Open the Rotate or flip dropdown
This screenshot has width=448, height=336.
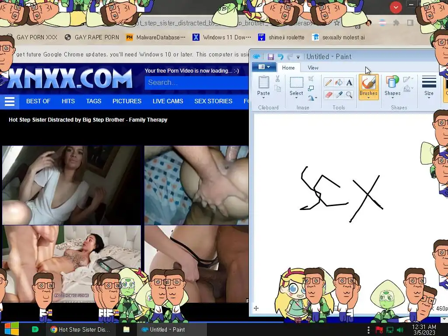pos(312,98)
